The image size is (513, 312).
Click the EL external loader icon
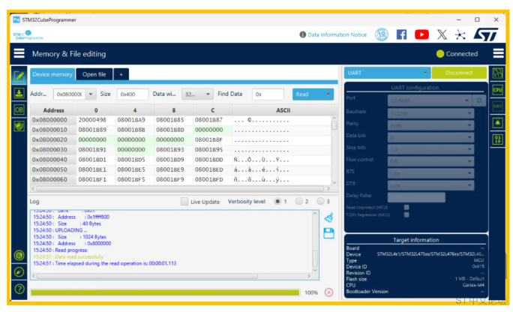point(19,255)
